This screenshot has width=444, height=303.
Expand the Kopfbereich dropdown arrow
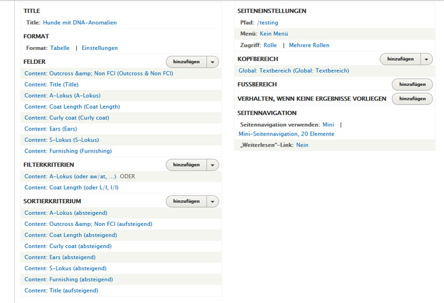click(x=426, y=59)
